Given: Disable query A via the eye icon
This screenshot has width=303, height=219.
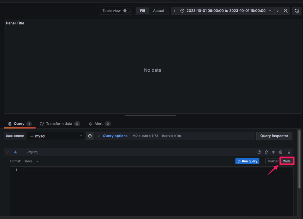Looking at the screenshot, I should pos(273,152).
